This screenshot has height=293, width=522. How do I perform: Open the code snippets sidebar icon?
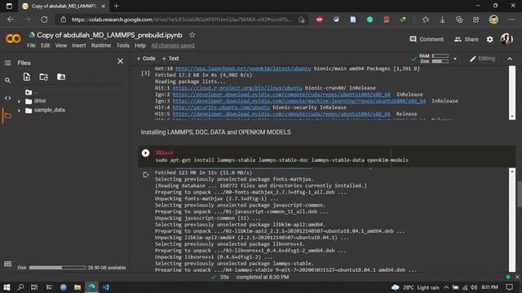7,98
